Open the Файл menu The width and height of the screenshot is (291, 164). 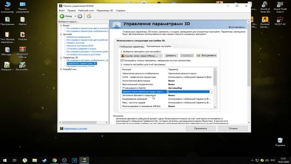62,10
